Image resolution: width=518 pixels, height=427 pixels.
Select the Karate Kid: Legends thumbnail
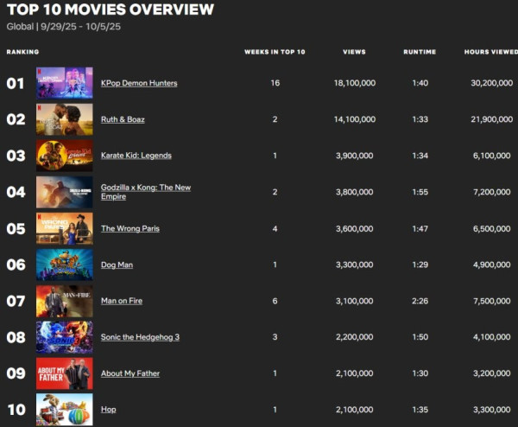[65, 156]
